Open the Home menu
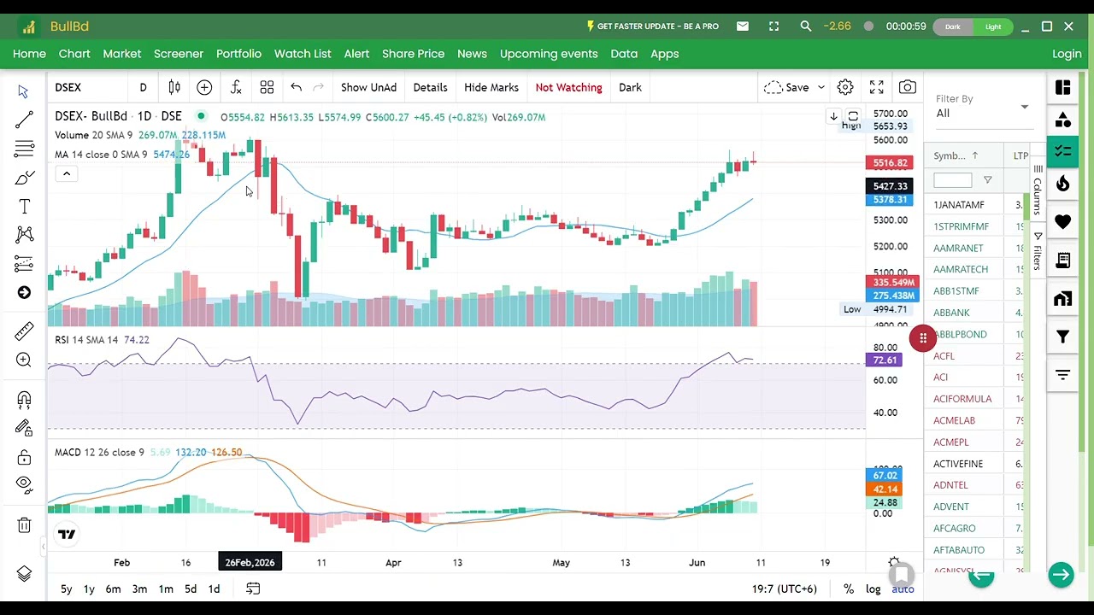Screen dimensions: 1094x615 [x=29, y=54]
